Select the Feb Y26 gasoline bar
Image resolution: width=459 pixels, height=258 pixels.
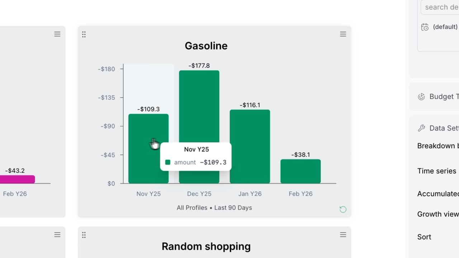point(301,171)
